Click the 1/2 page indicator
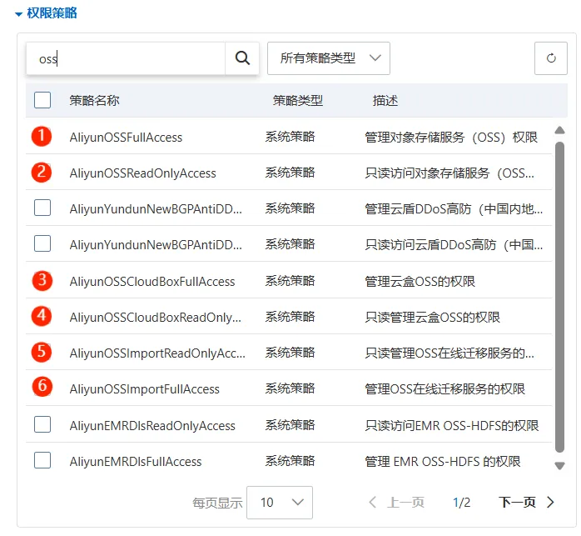This screenshot has width=581, height=536. pyautogui.click(x=461, y=503)
